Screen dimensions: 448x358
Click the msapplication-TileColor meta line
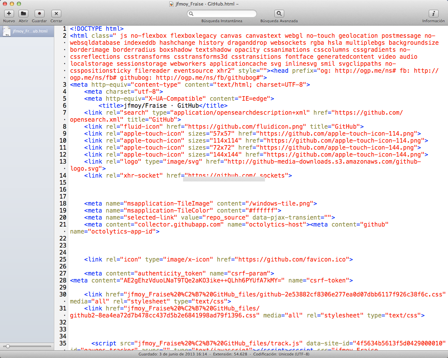tap(183, 210)
